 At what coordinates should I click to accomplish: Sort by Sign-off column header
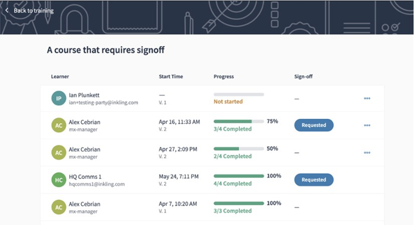click(x=304, y=76)
